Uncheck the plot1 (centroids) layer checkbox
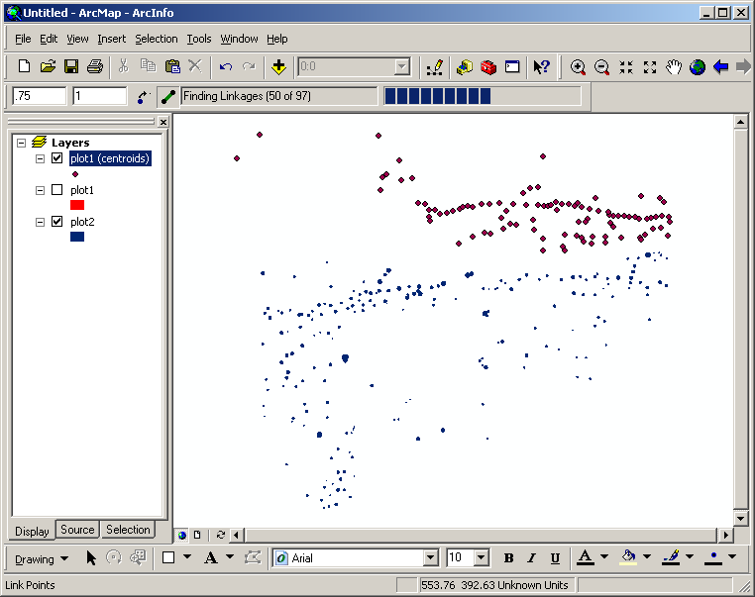Image resolution: width=755 pixels, height=597 pixels. 56,158
